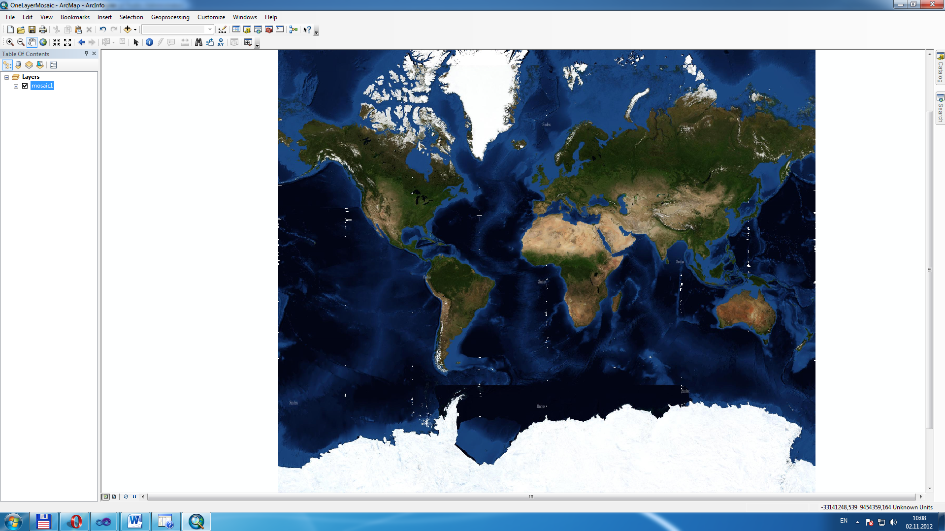Viewport: 945px width, 531px height.
Task: Refresh the map display
Action: pyautogui.click(x=126, y=497)
